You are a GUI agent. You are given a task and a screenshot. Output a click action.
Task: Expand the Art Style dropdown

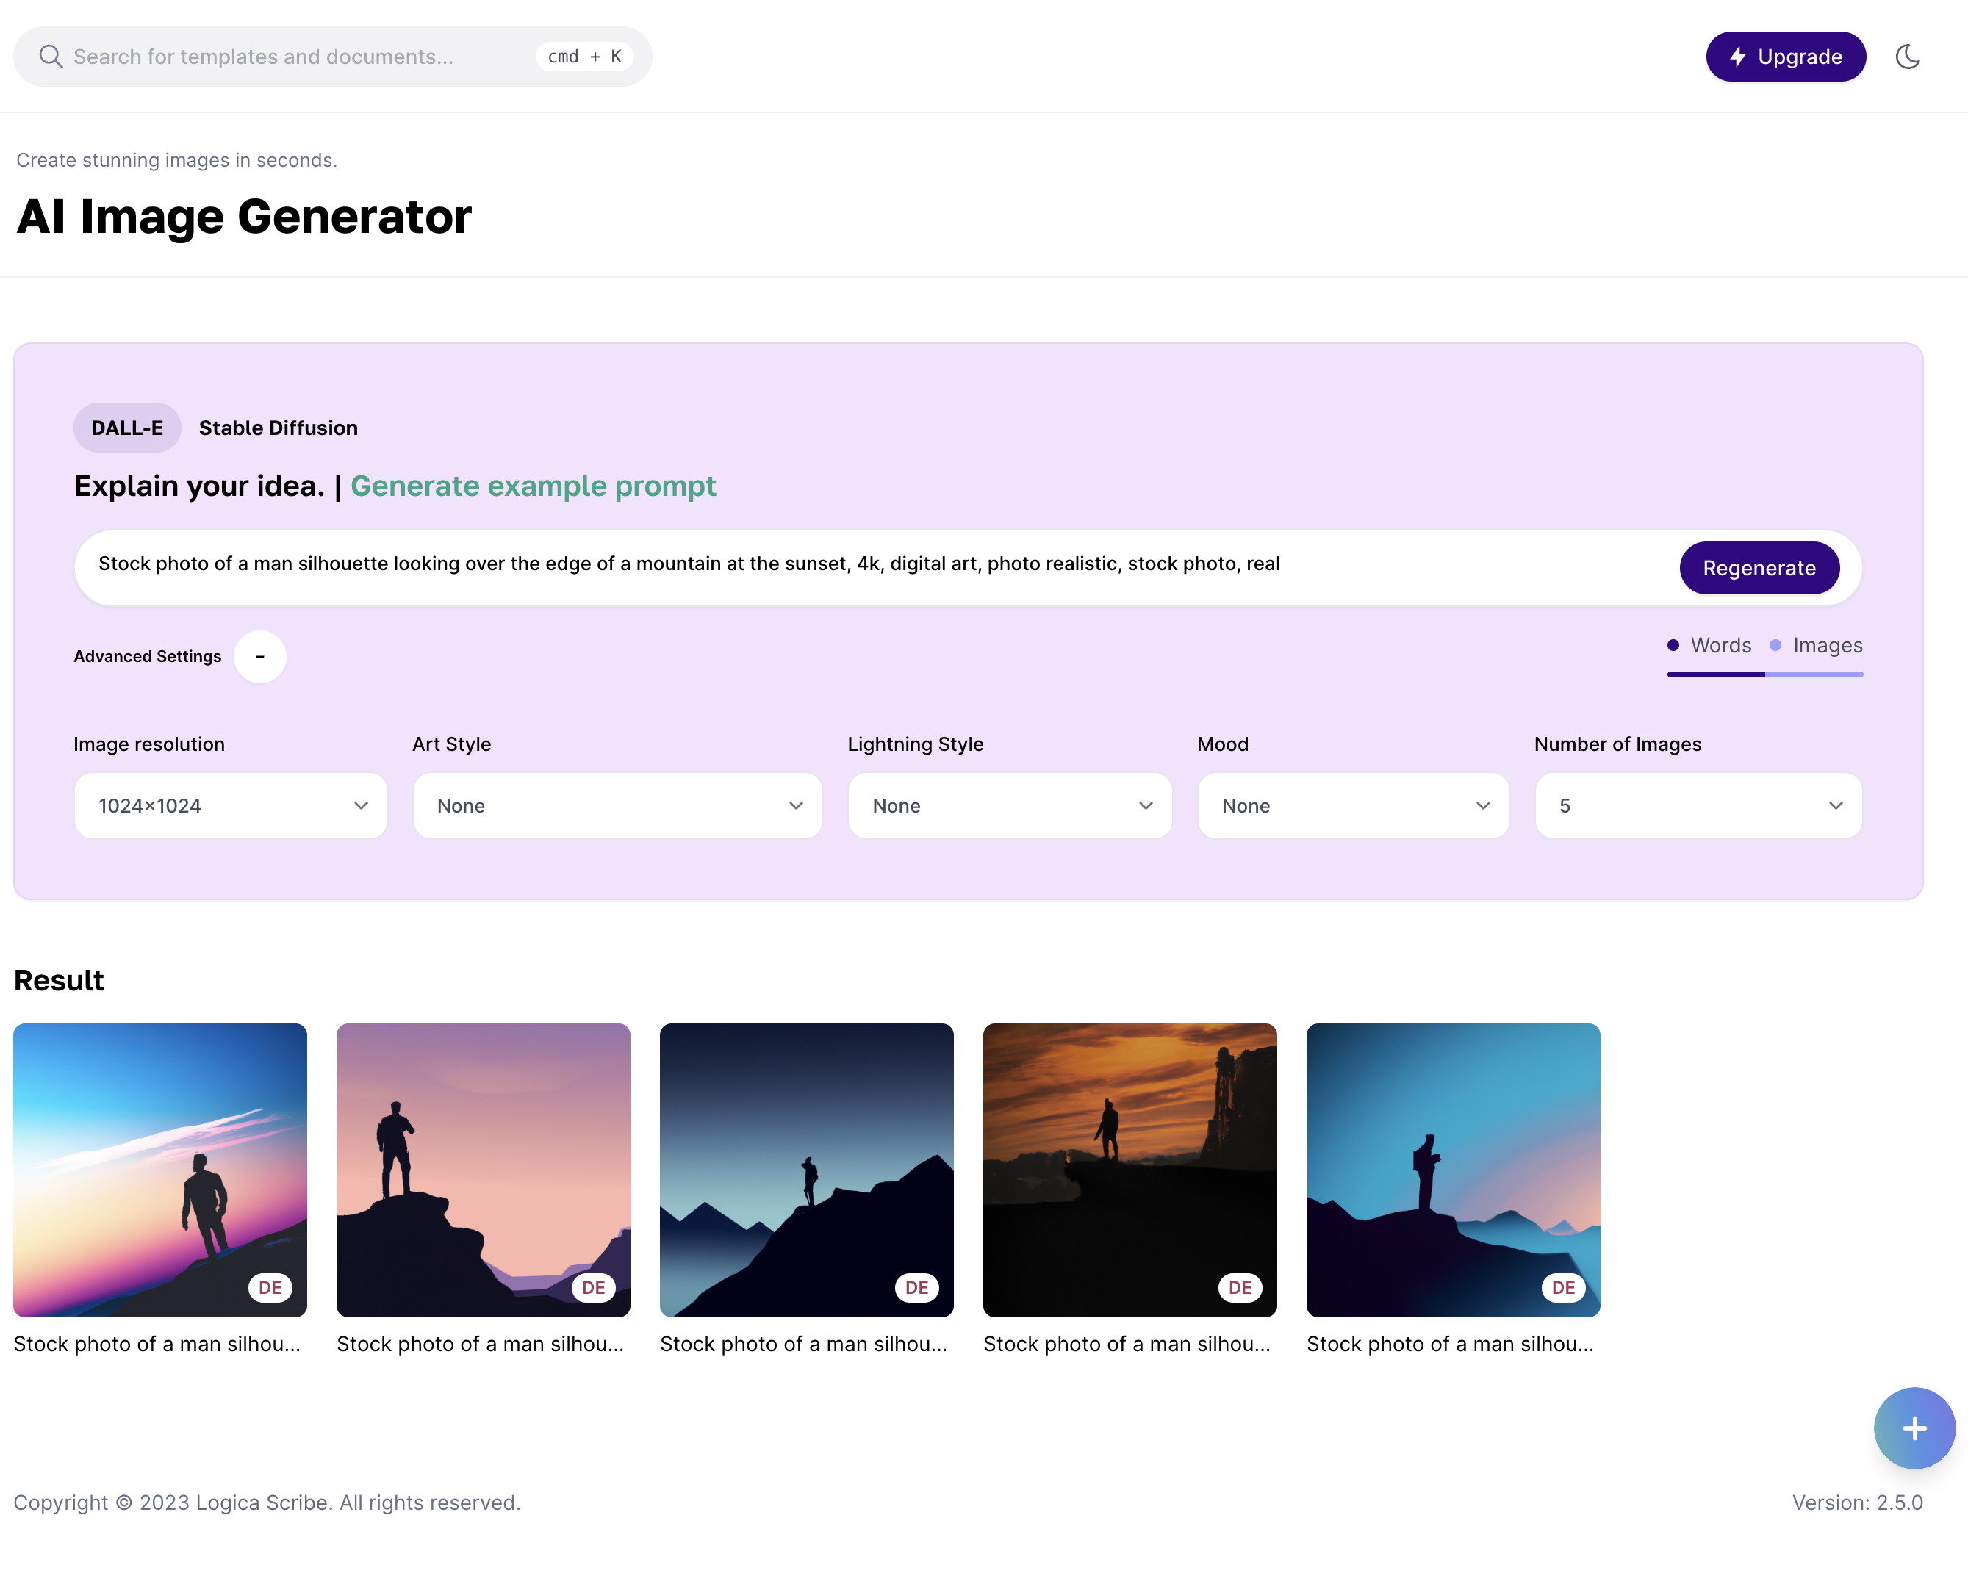[x=617, y=805]
